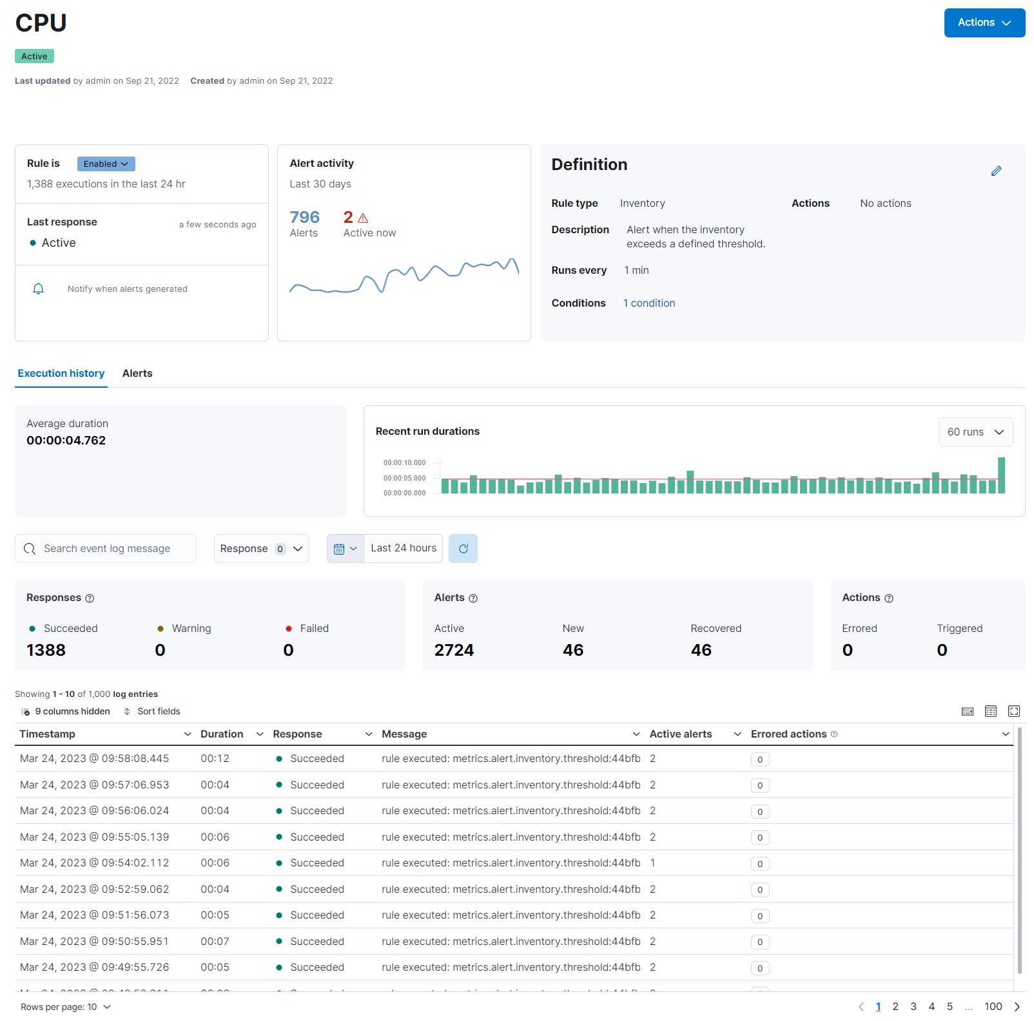The height and width of the screenshot is (1021, 1034).
Task: Toggle rule state via the Enabled control
Action: pyautogui.click(x=105, y=164)
